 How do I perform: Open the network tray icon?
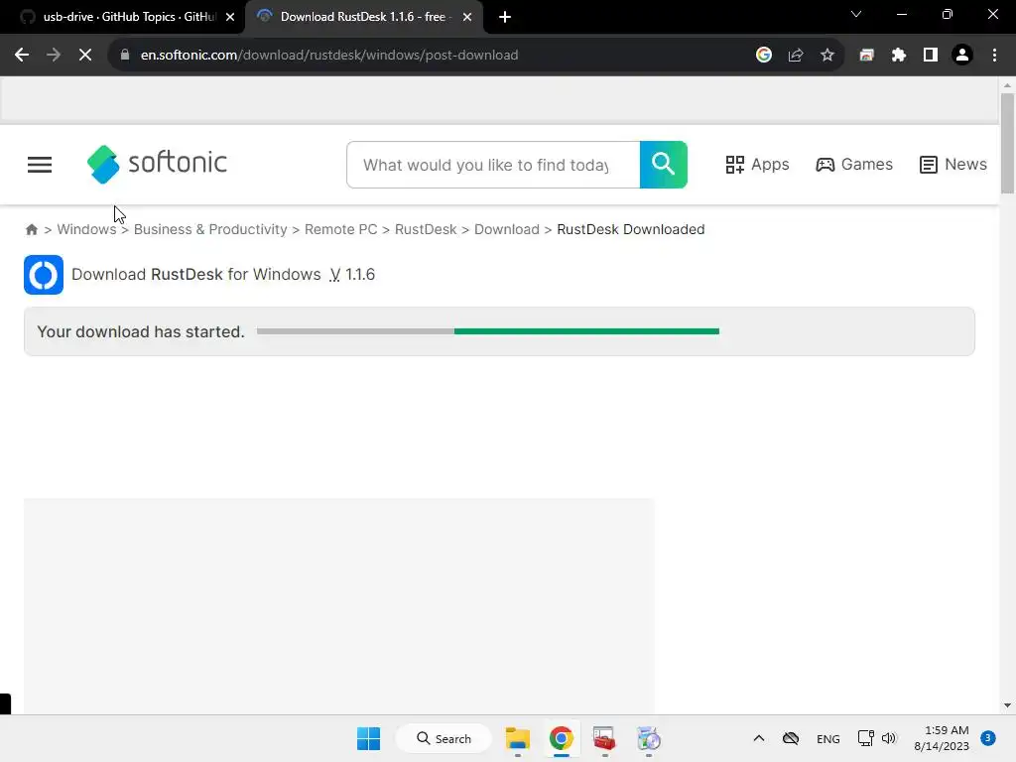tap(865, 738)
